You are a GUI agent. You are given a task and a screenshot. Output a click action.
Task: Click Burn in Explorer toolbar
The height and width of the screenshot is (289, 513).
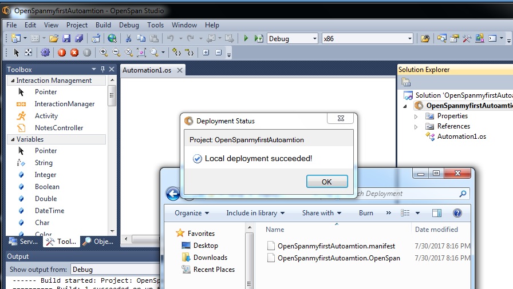(366, 213)
